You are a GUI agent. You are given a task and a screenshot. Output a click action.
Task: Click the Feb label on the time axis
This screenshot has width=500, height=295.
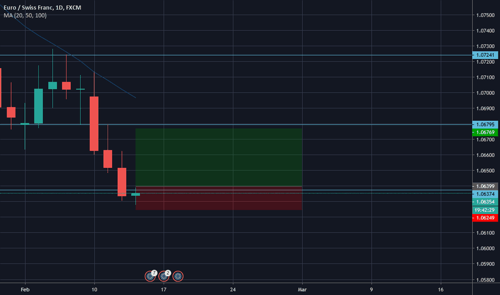(25, 290)
